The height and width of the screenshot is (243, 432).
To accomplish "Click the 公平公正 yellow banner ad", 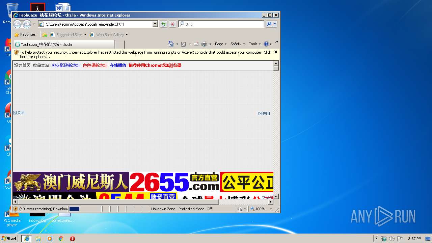I will click(247, 182).
